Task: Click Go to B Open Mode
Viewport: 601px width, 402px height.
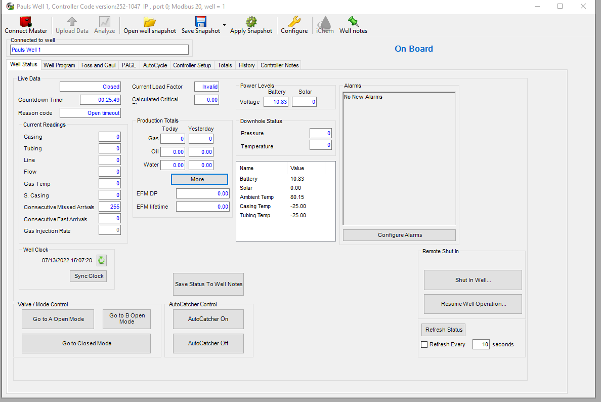Action: click(126, 319)
